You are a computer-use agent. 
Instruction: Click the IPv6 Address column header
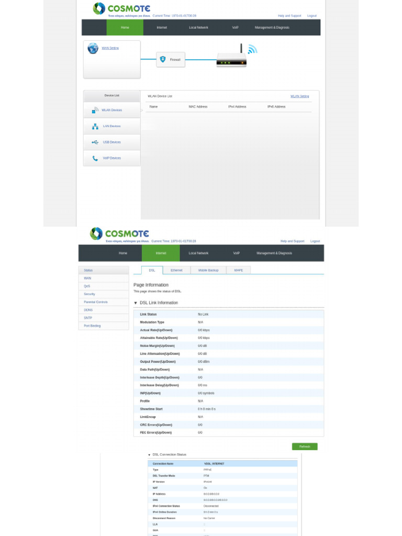pyautogui.click(x=276, y=107)
